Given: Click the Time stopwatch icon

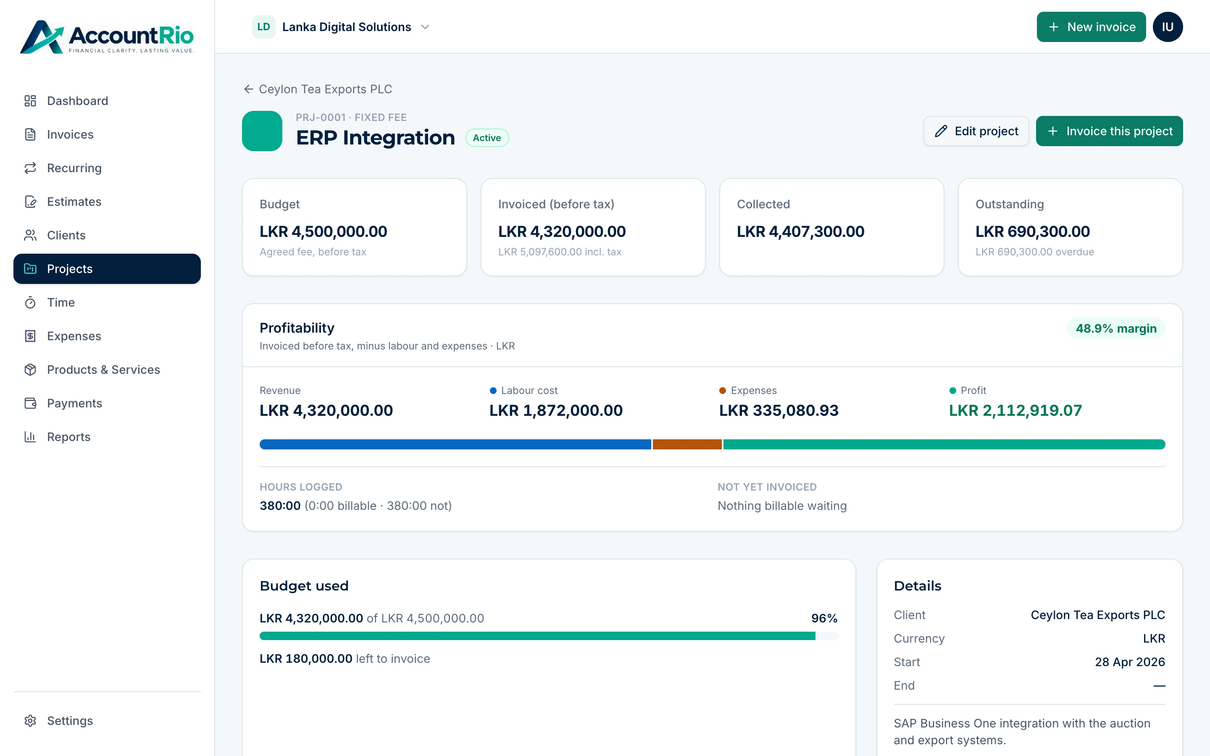Looking at the screenshot, I should pos(30,302).
